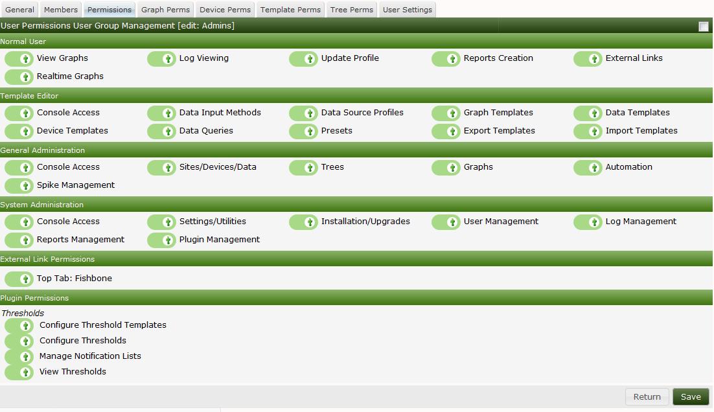Click the Return button
Viewport: 714px width, 412px height.
647,396
